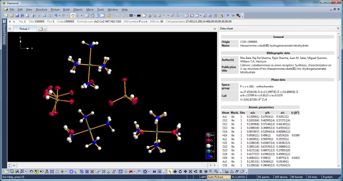The image size is (343, 181).
Task: Close the structure info bar with X
Action: pyautogui.click(x=10, y=22)
